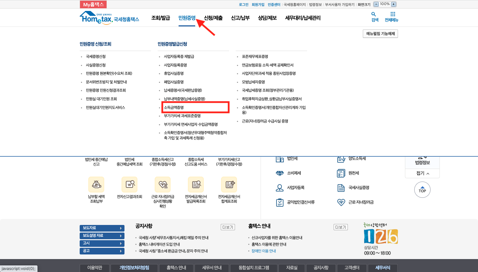Open the 상담/제보 menu

coord(267,18)
